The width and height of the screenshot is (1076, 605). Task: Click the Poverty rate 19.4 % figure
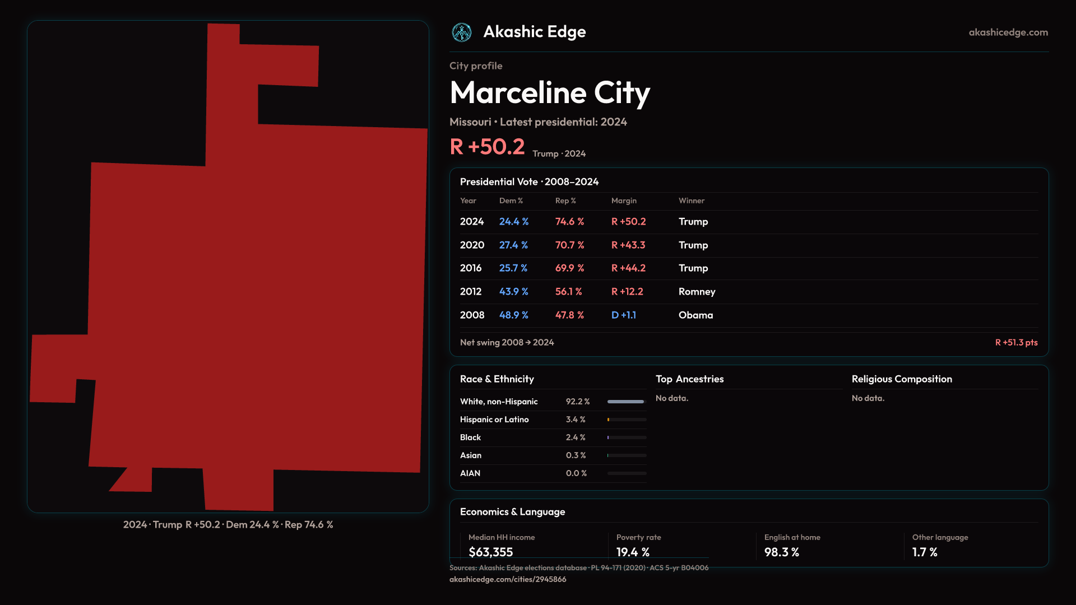633,552
